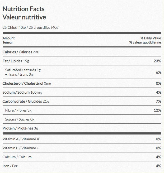The image size is (164, 173).
Task: Click the Iron / Fer label
Action: pyautogui.click(x=10, y=166)
